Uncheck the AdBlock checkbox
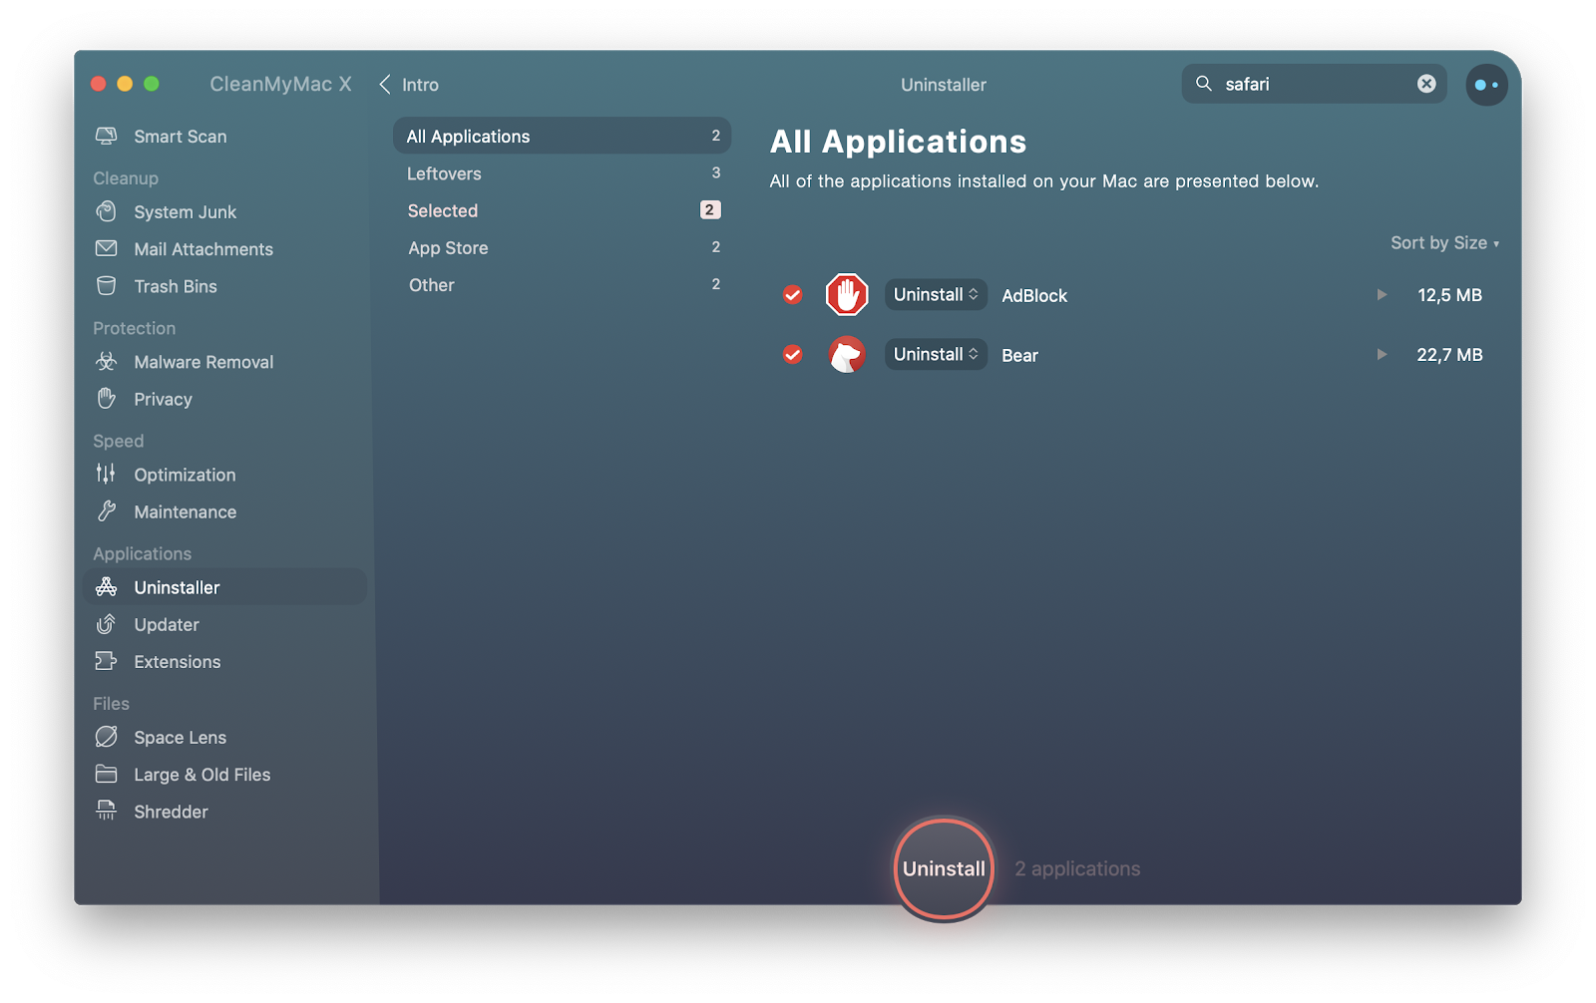This screenshot has width=1596, height=1003. pos(793,294)
